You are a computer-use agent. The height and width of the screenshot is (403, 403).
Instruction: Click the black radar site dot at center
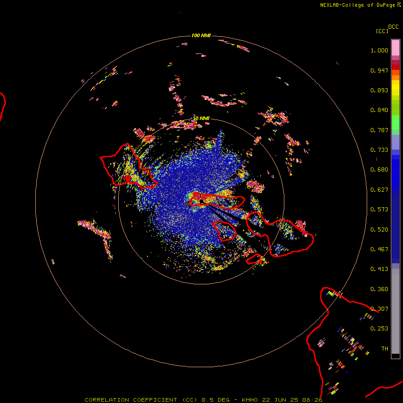pyautogui.click(x=201, y=201)
